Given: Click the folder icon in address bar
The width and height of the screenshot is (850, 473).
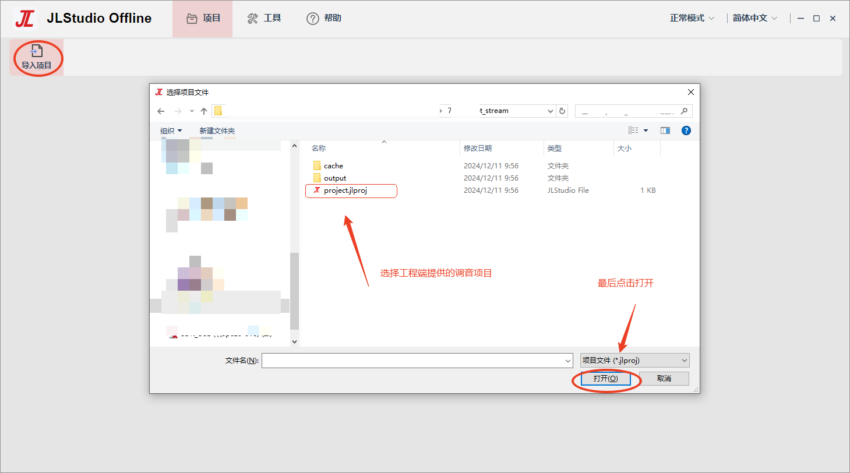Looking at the screenshot, I should coord(218,111).
